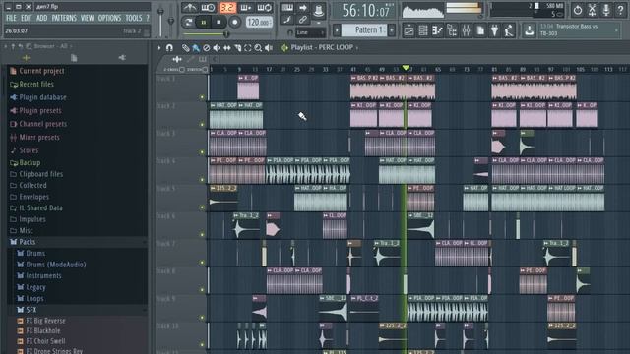Select the Slip tool
Screen dimensions: 630x354
point(227,48)
